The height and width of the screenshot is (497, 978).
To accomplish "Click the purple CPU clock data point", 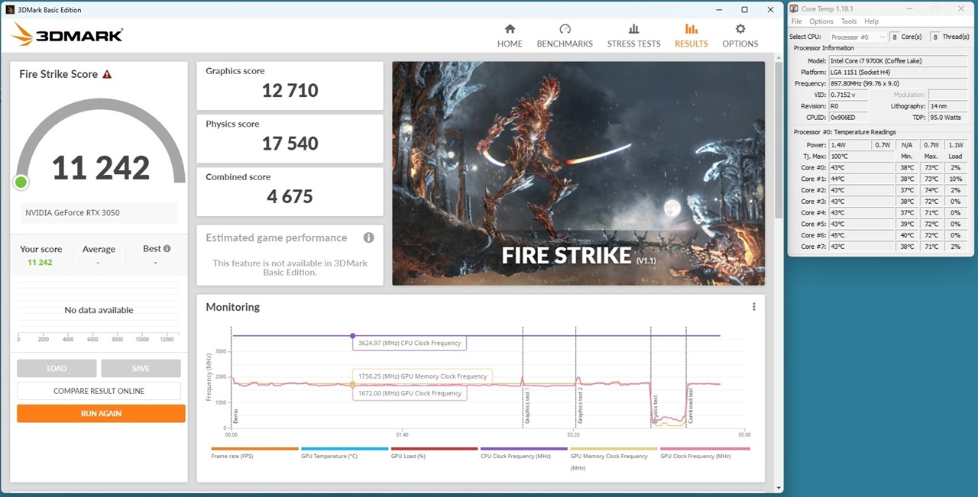I will pos(352,336).
